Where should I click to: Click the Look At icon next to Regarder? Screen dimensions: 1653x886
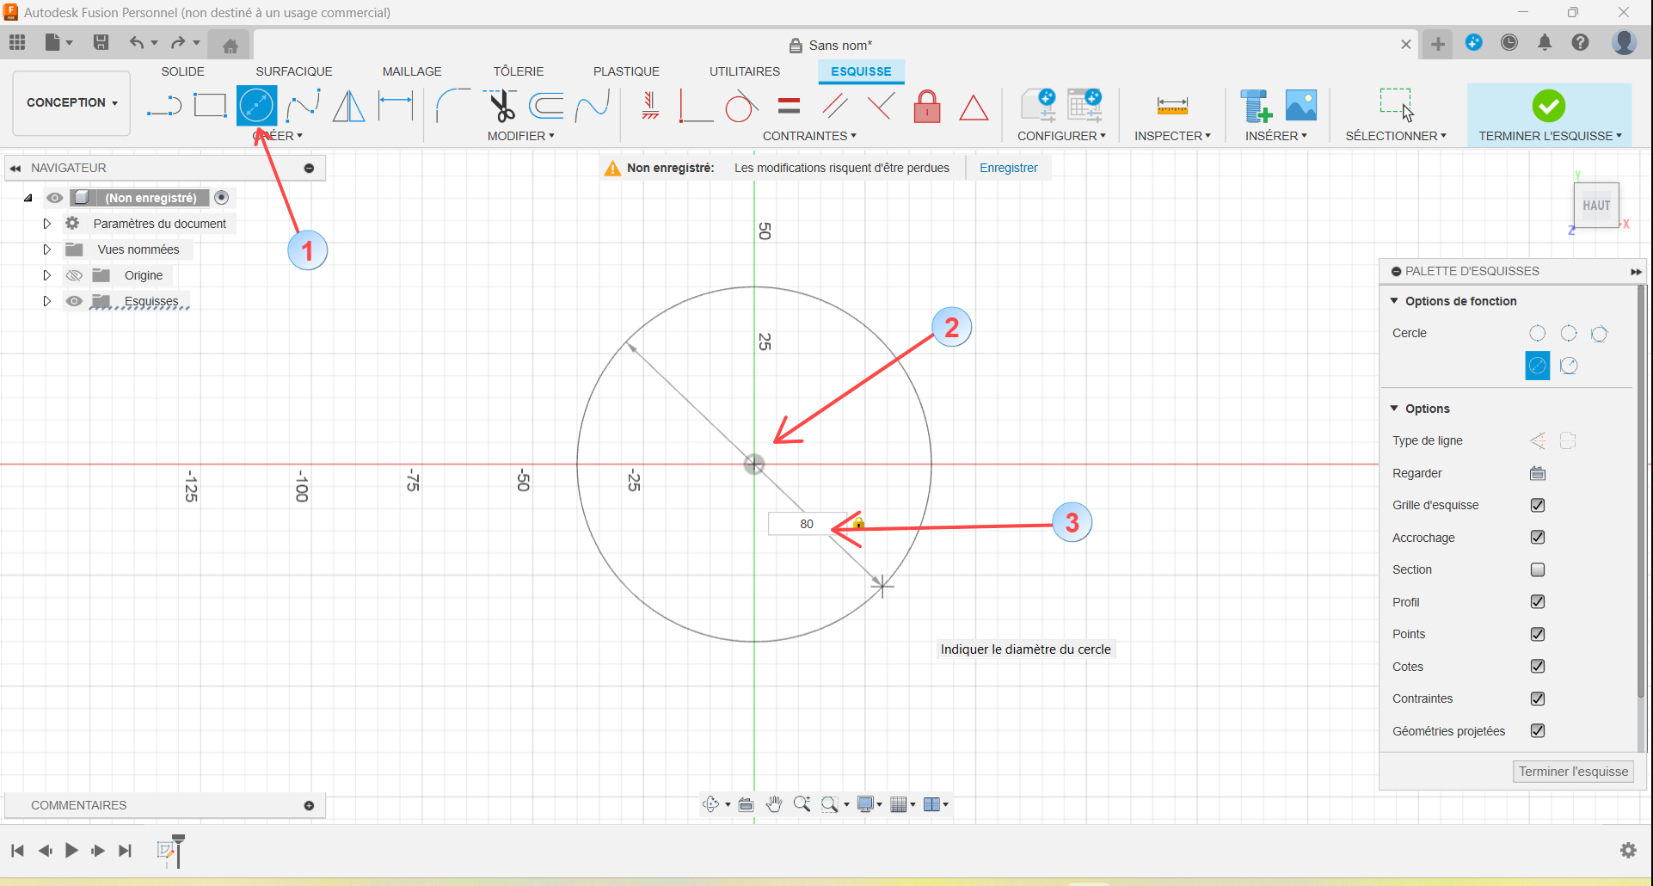(x=1538, y=473)
